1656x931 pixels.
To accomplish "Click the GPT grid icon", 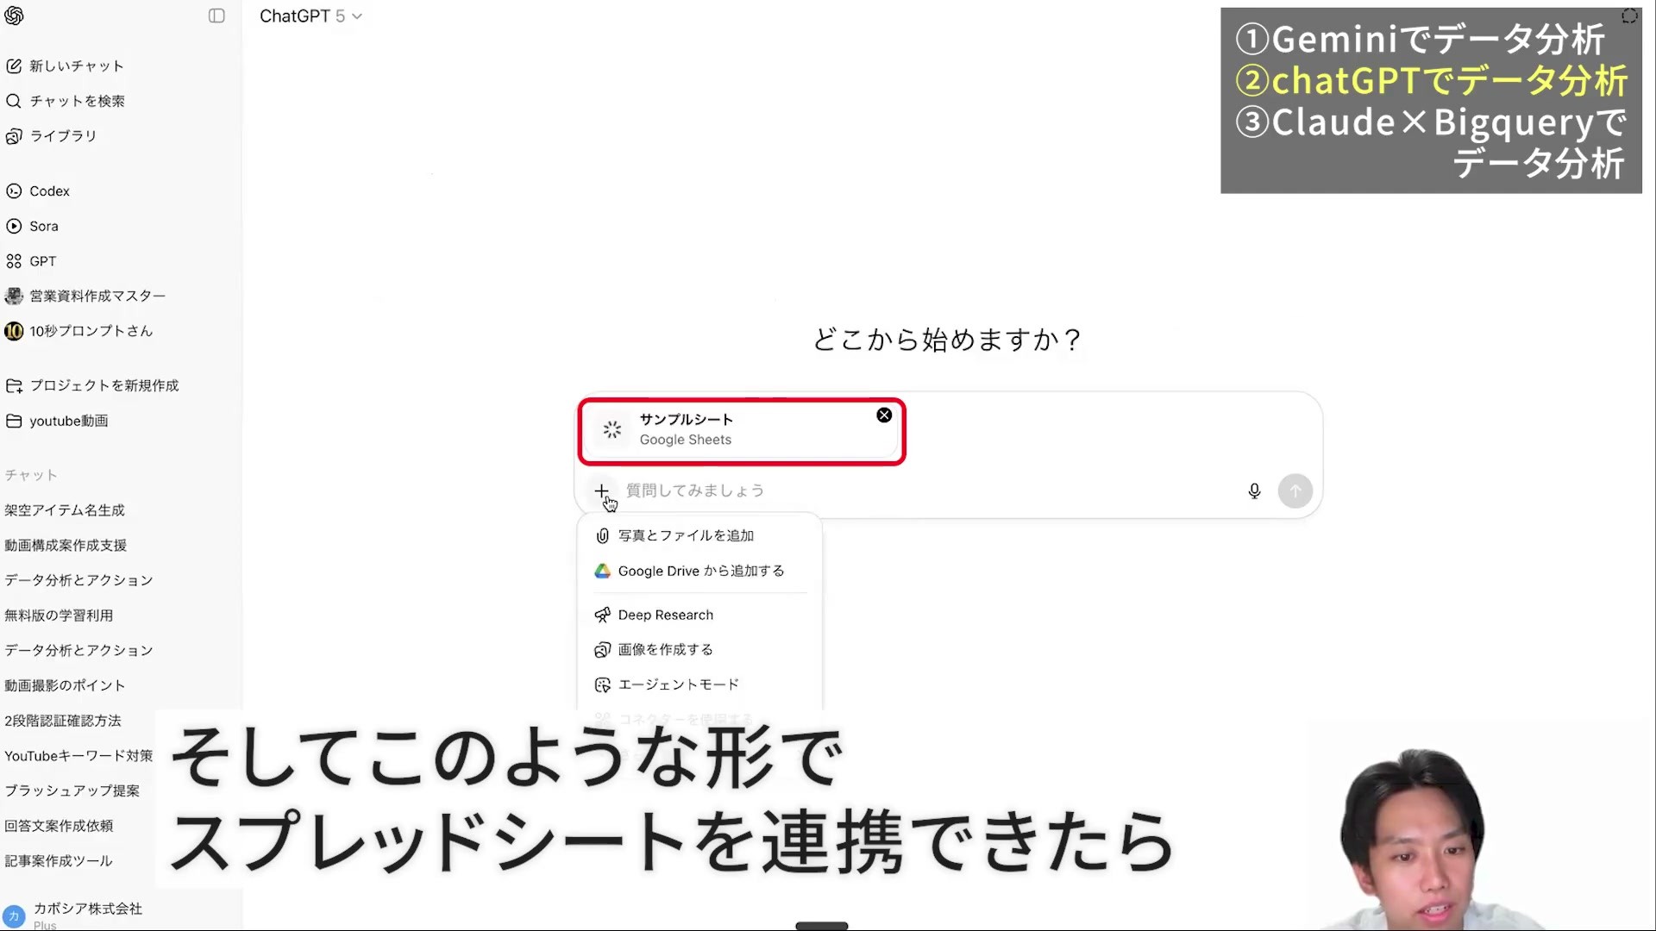I will tap(14, 261).
